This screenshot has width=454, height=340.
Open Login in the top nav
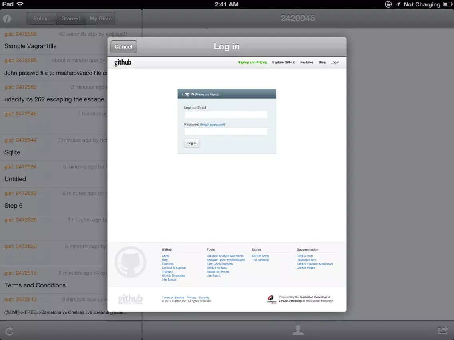pos(335,62)
